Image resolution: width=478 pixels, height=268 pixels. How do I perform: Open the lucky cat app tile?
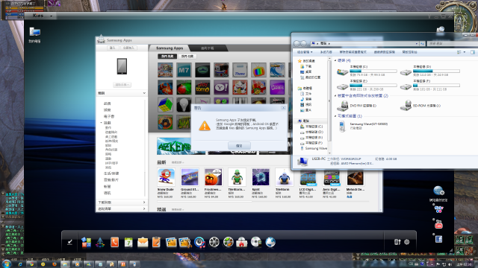tap(240, 88)
